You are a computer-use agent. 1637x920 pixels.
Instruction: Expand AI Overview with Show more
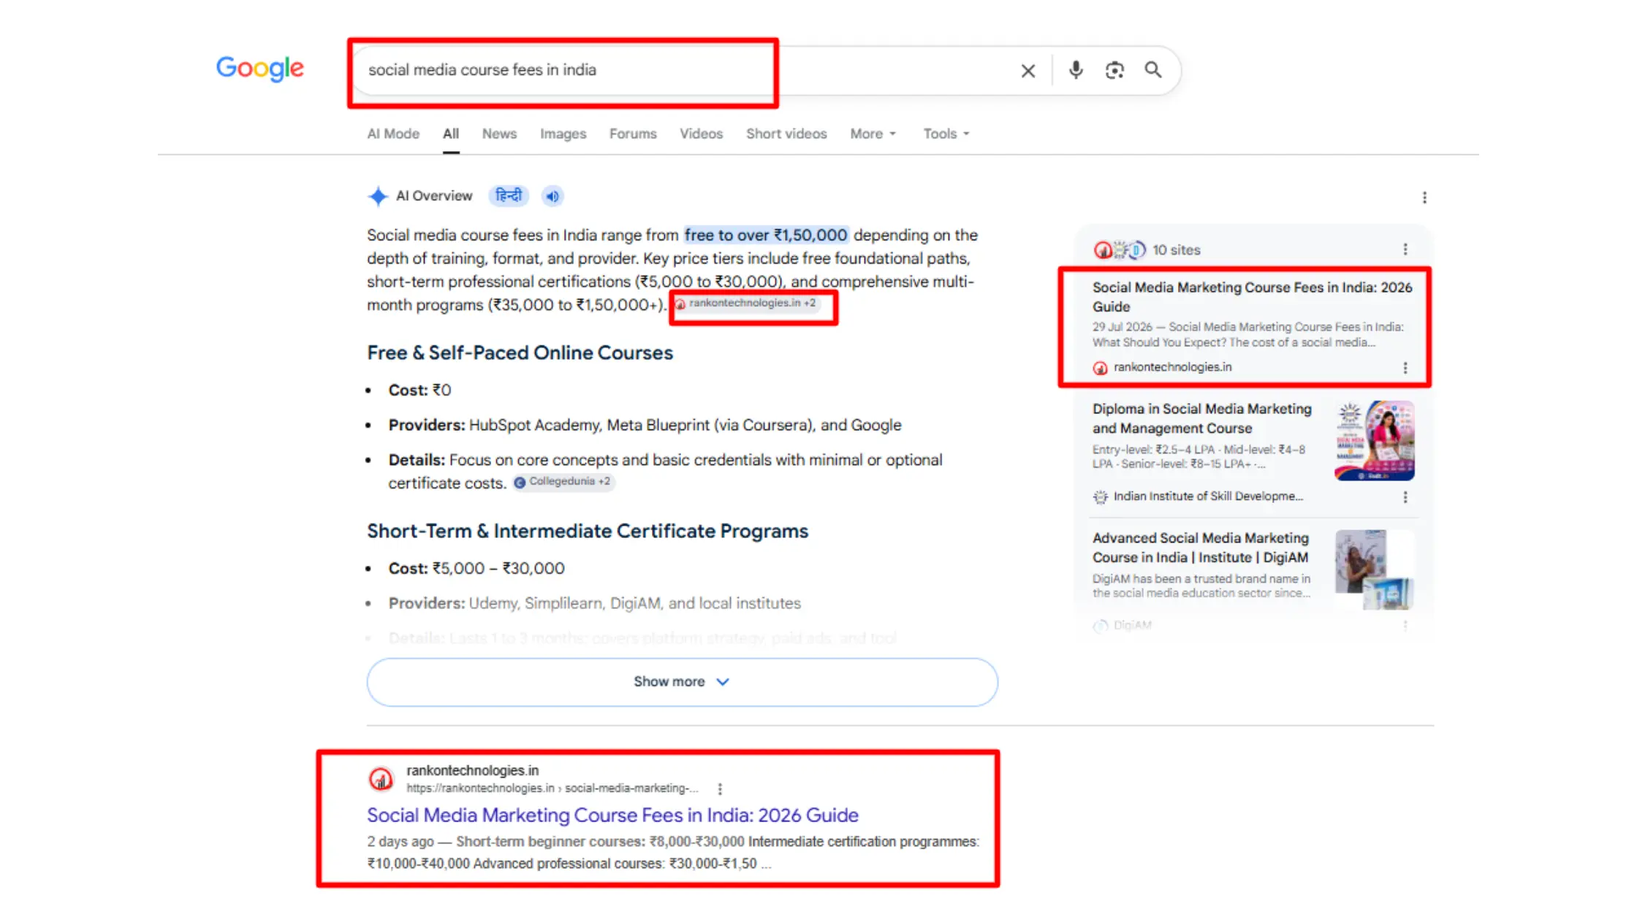coord(682,681)
